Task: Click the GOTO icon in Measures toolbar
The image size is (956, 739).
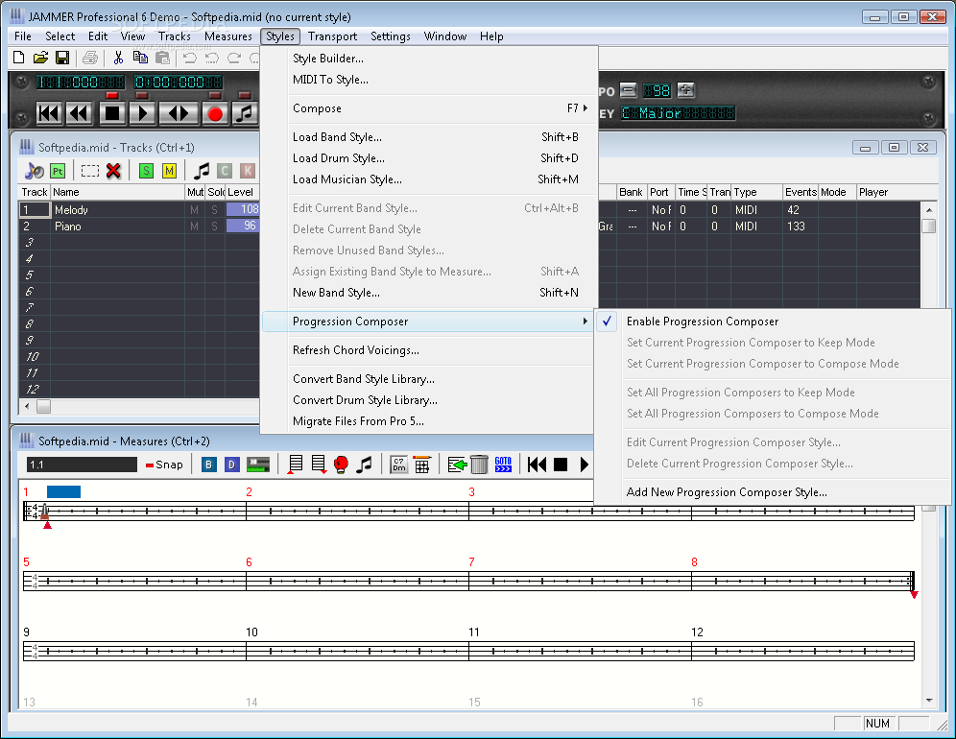Action: pos(503,465)
